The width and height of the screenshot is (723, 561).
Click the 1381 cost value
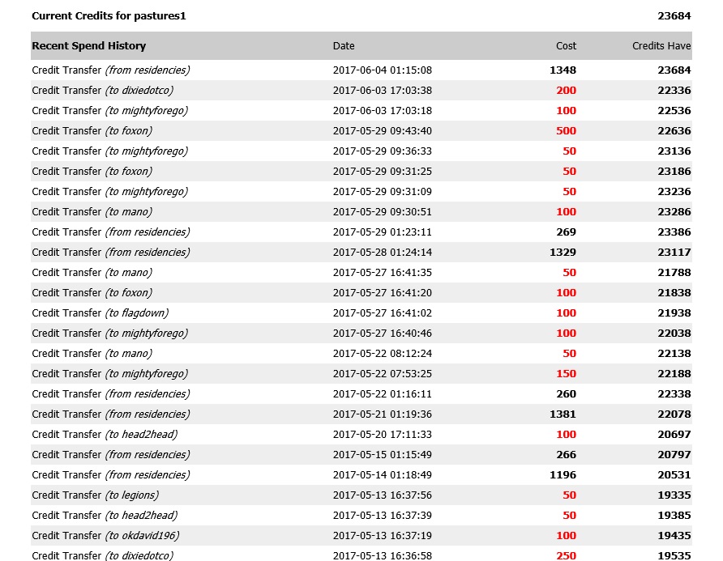(563, 414)
